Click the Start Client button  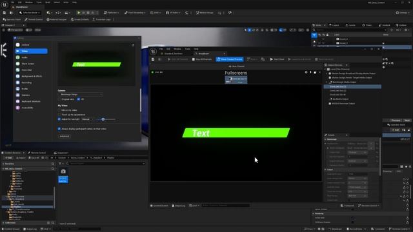pos(277,59)
